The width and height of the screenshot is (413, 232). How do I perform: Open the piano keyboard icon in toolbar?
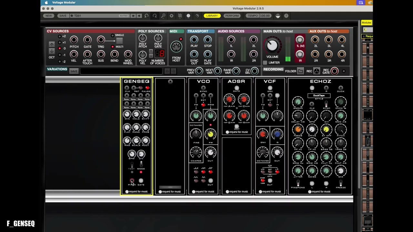(x=278, y=16)
